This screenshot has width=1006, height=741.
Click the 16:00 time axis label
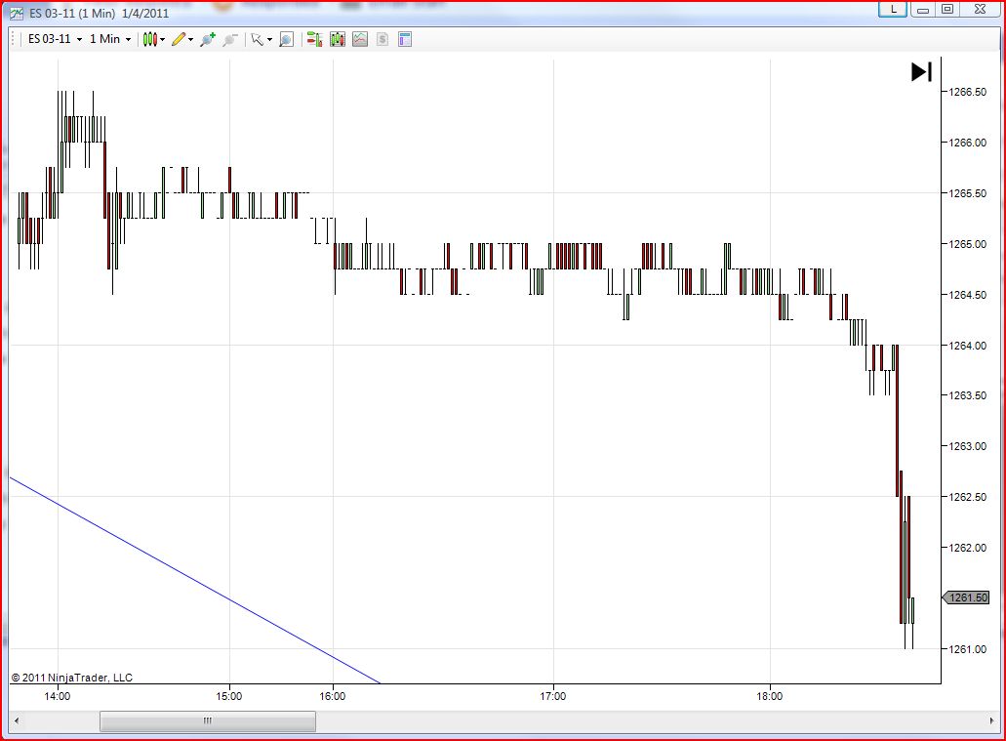point(333,697)
